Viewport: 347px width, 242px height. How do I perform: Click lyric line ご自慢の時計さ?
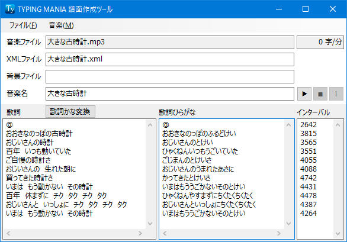[28, 160]
